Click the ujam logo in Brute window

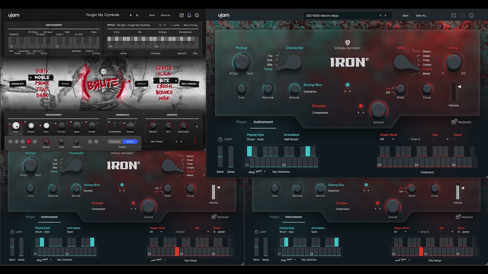[14, 16]
